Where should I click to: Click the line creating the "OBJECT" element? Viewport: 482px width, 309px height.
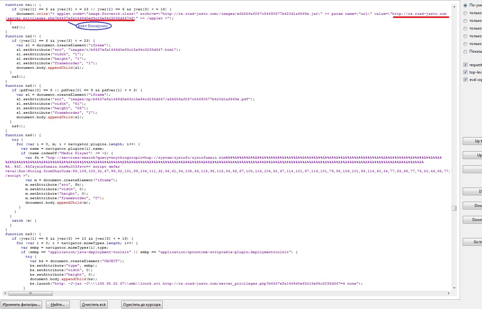(x=77, y=261)
